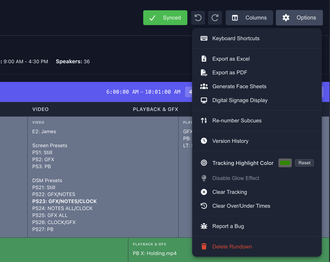
Task: Click the PS27: PB line
Action: [43, 229]
